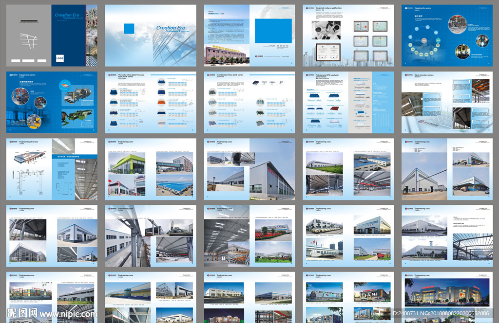Click the small blue square on the sky cover
Viewport: 499px width, 323px height.
(129, 29)
